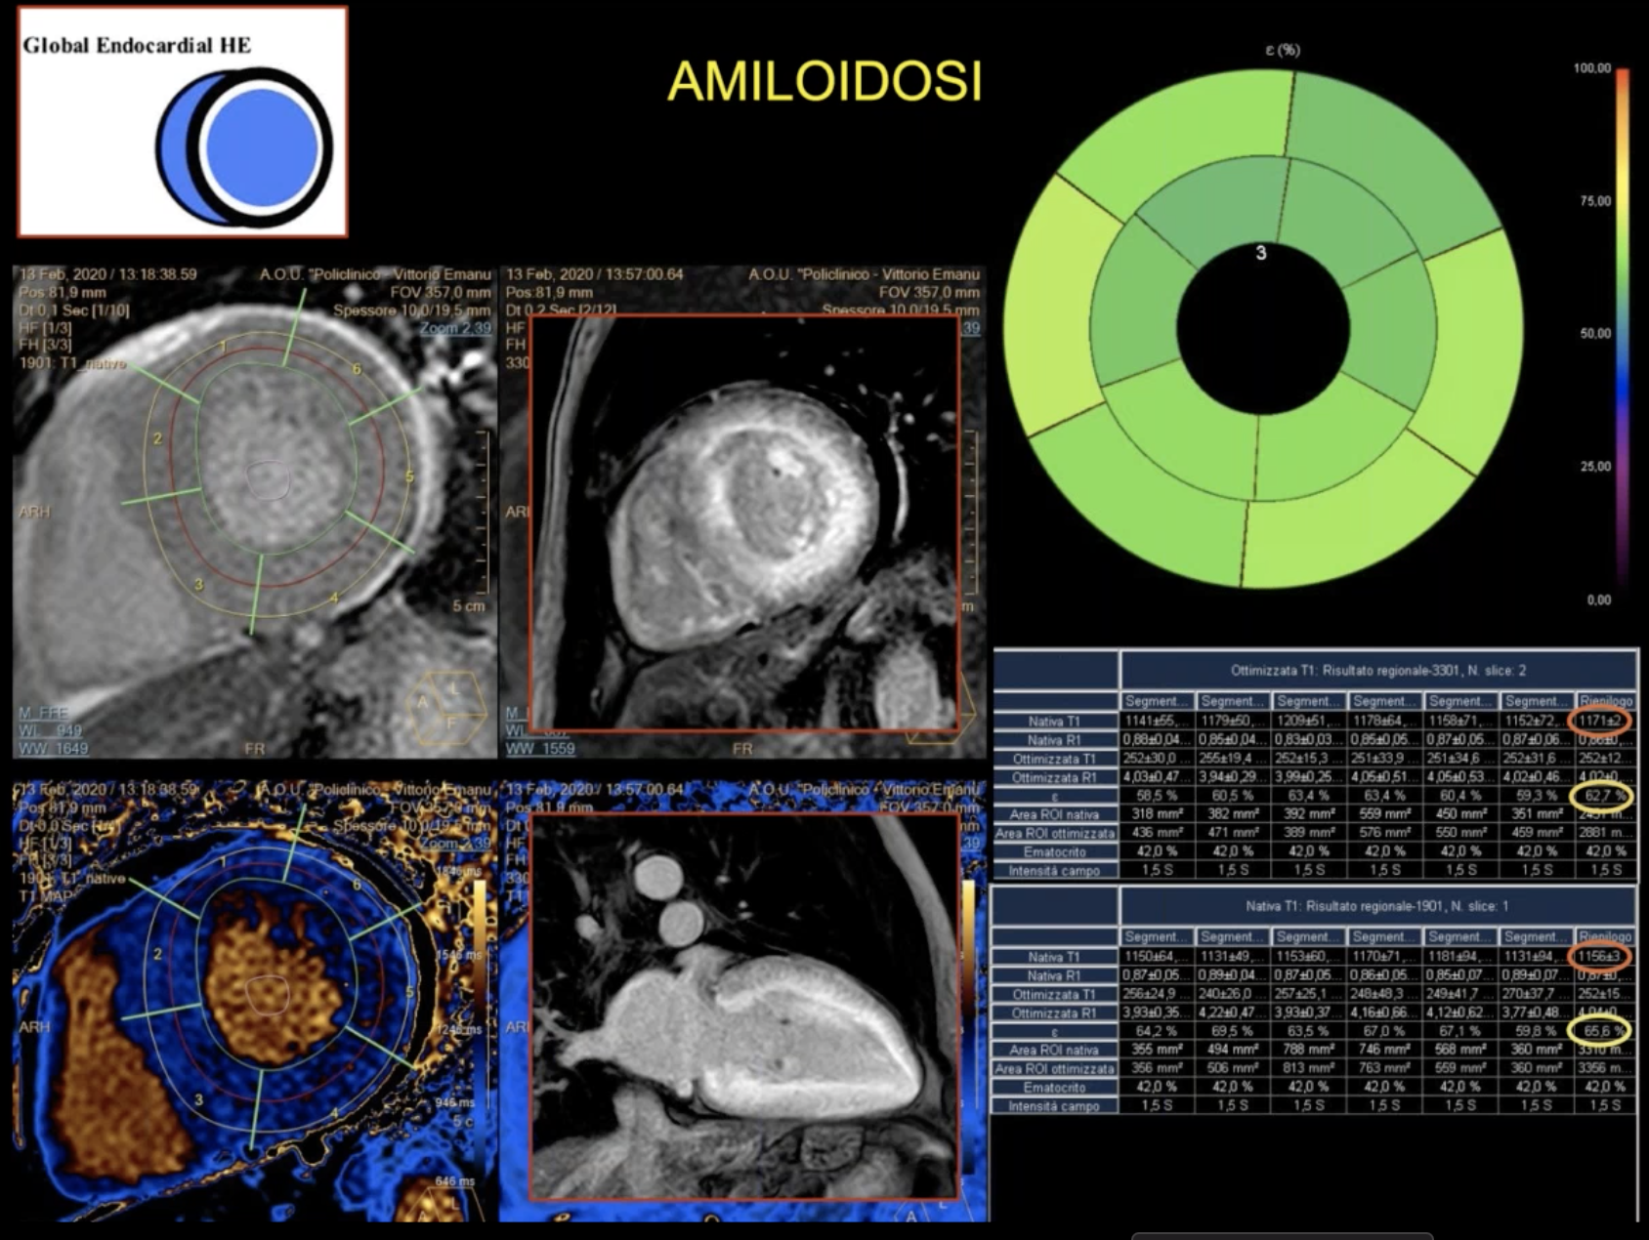Click the orientation cube in grayscale T1 native image

pos(444,710)
